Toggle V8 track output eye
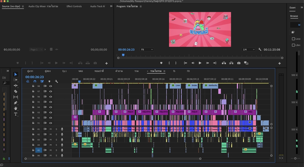Screen dimensions: 304x167 pyautogui.click(x=51, y=86)
